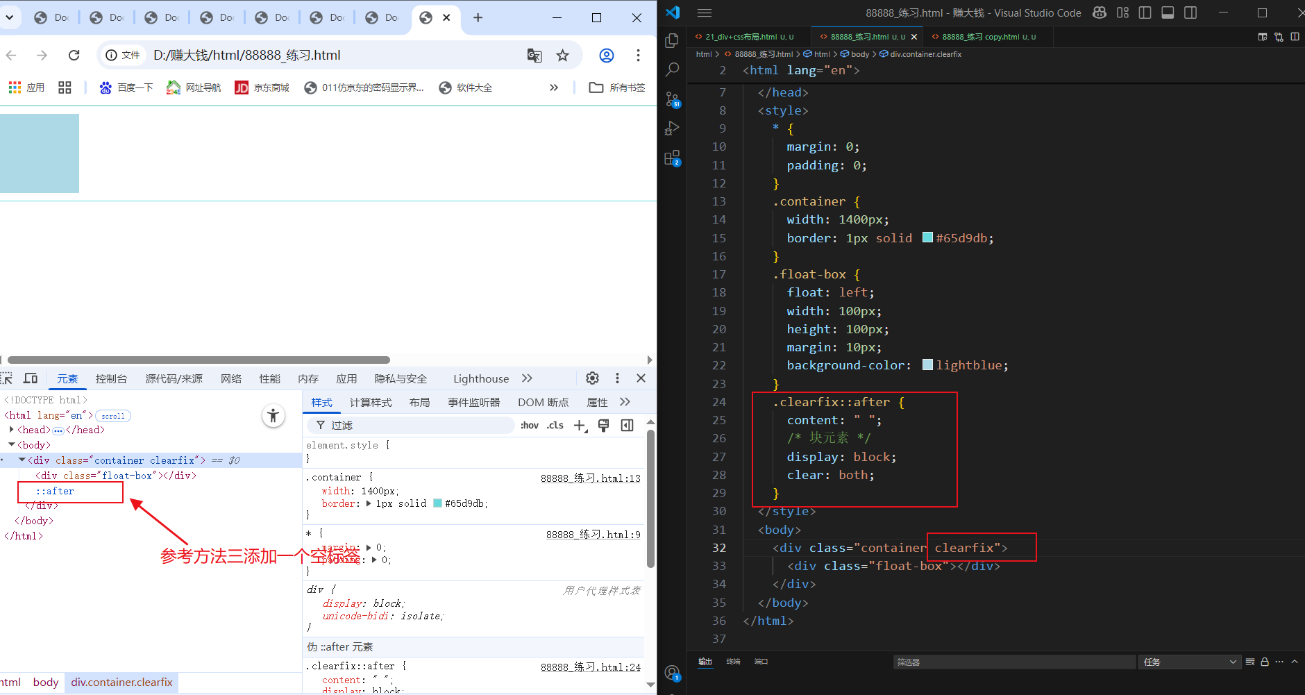Click the Chrome translate page icon
Viewport: 1305px width, 695px height.
pos(534,56)
